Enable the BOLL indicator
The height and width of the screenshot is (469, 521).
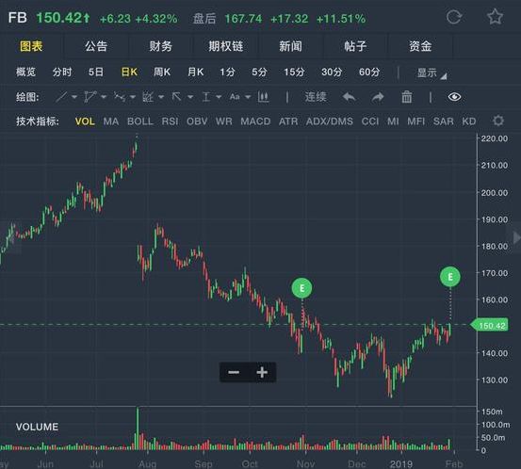tap(140, 121)
